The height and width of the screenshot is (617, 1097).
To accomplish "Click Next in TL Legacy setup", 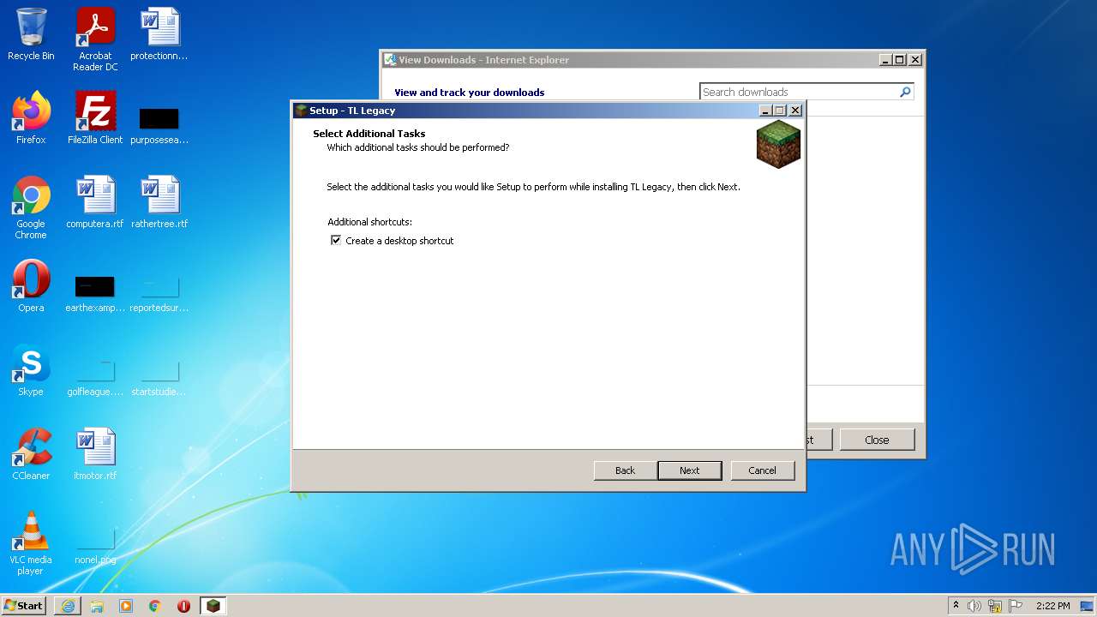I will click(690, 470).
